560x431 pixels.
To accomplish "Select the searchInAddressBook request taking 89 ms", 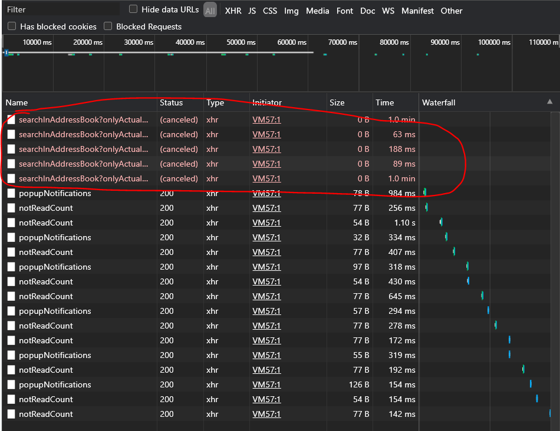I will pyautogui.click(x=83, y=164).
